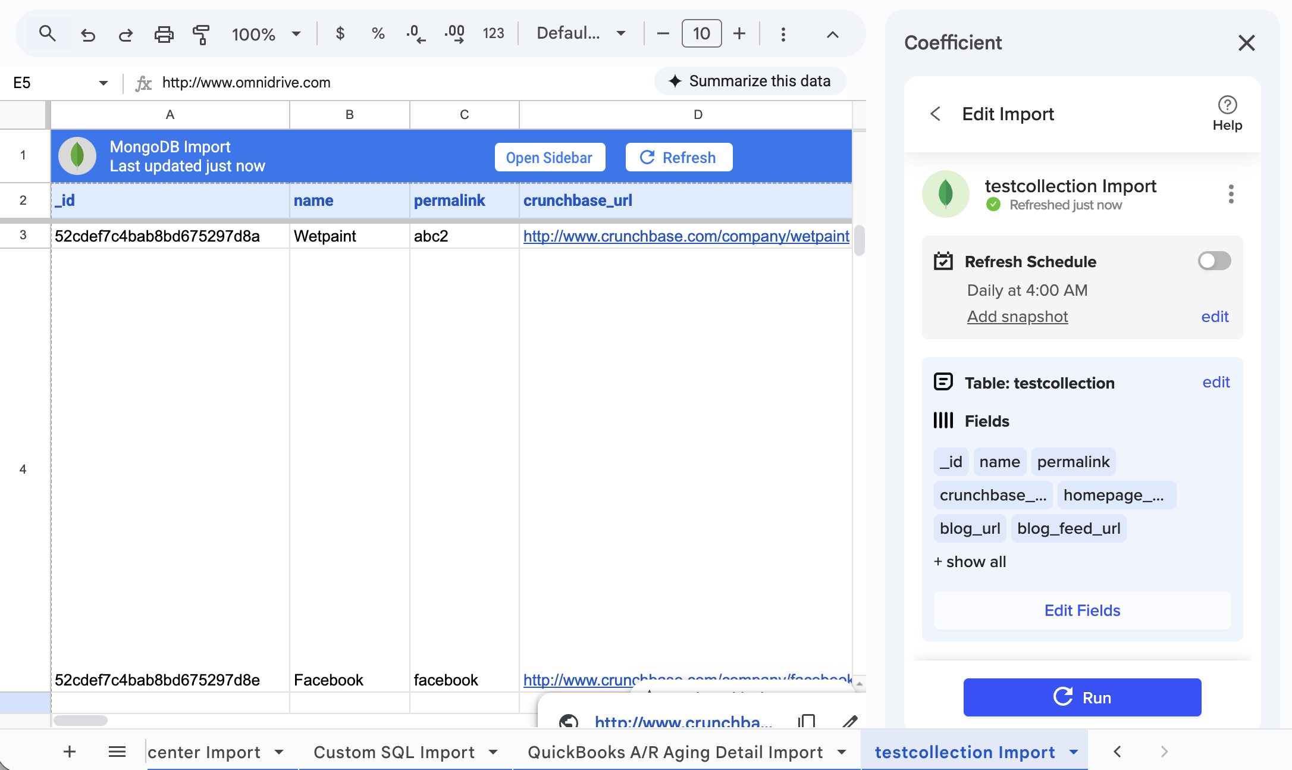Click the format as currency icon
The height and width of the screenshot is (770, 1292).
340,33
